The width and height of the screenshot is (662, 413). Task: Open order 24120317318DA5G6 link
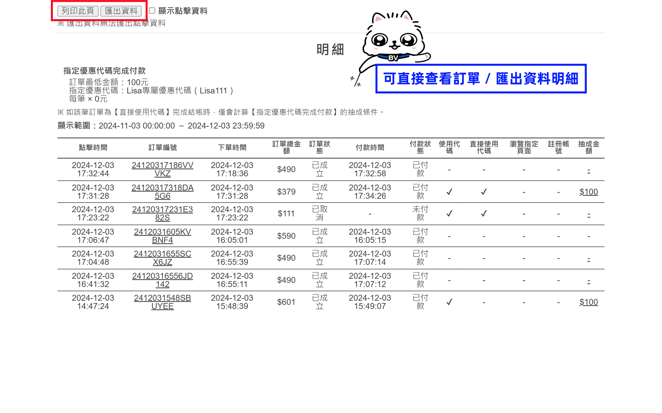click(x=162, y=192)
